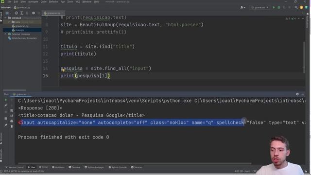Screen dimensions: 311x175
Task: Open the Notifications side panel
Action: [307, 21]
